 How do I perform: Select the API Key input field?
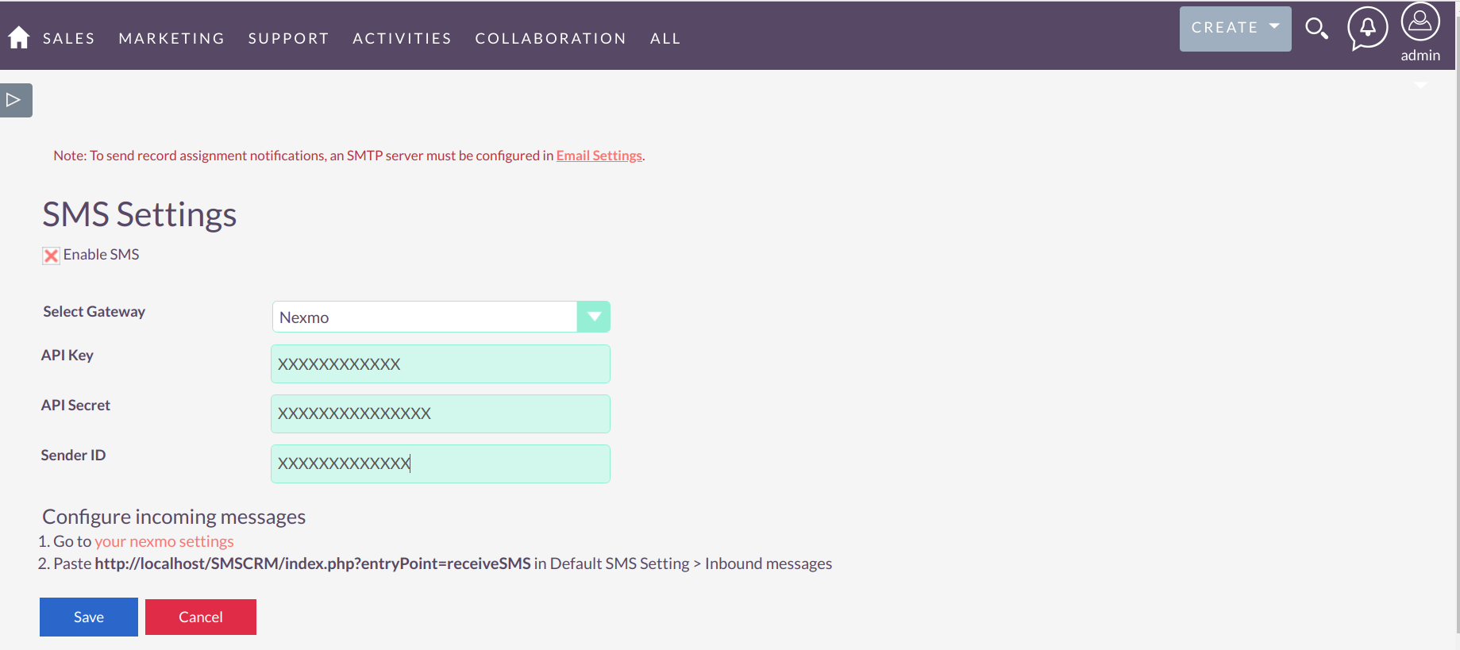coord(440,363)
